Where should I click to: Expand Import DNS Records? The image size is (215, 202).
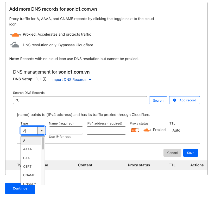tap(72, 80)
